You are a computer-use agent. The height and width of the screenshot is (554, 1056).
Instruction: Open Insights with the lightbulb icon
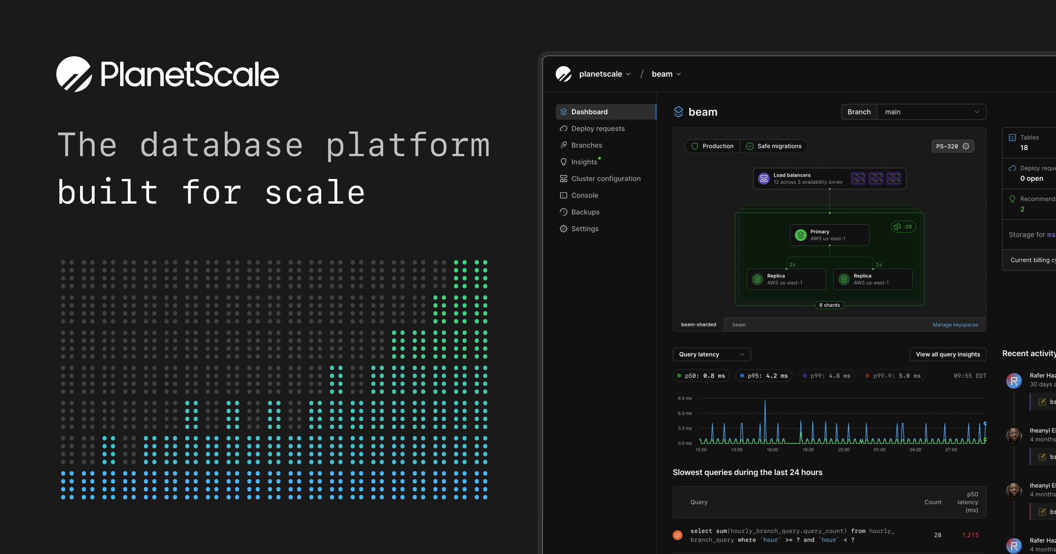click(564, 162)
